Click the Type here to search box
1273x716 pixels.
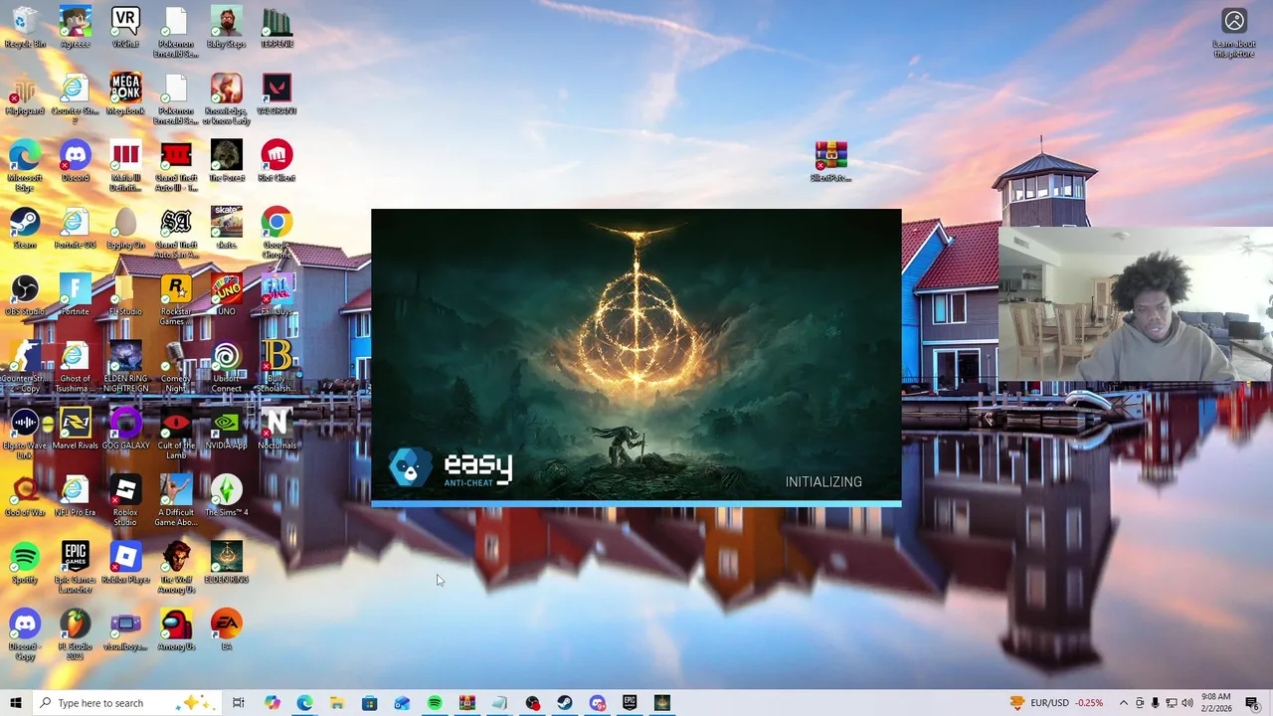127,703
